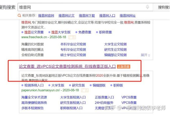This screenshot has height=115, width=170.
Task: Click the ad tag after freecheck date
Action: tap(72, 37)
